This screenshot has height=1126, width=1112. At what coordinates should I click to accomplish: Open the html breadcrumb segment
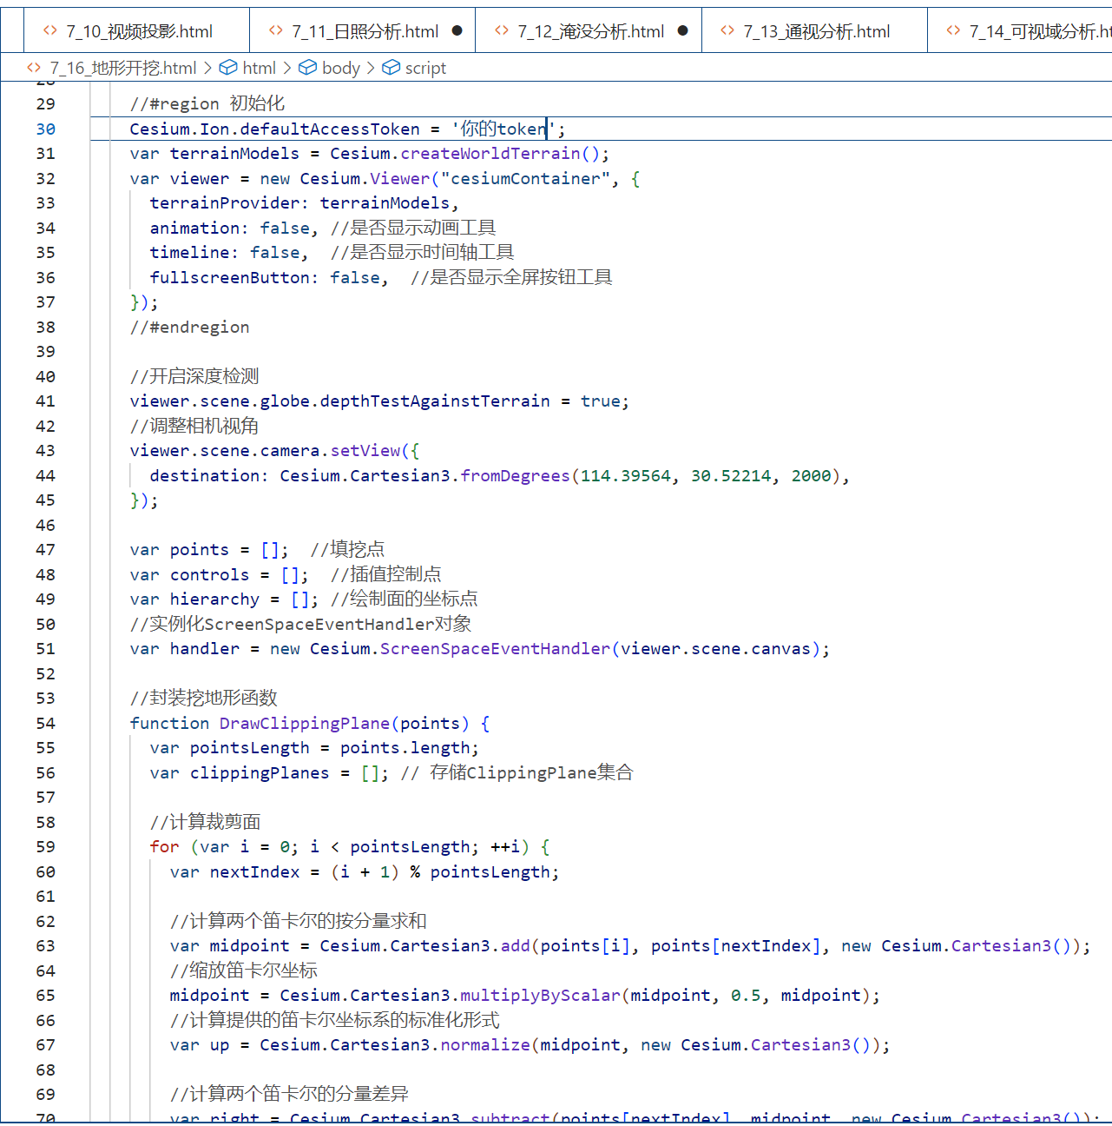[259, 68]
